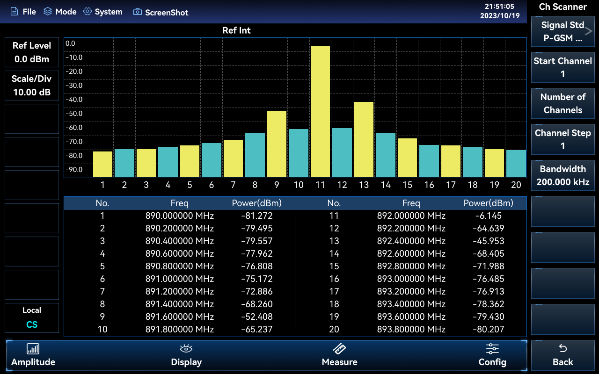Set the Bandwidth 200.000 kHz field
Image resolution: width=599 pixels, height=374 pixels.
pos(562,175)
